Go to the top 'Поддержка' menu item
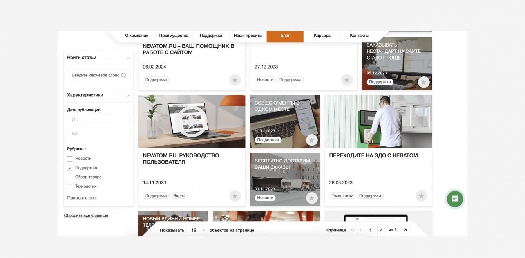 (211, 36)
